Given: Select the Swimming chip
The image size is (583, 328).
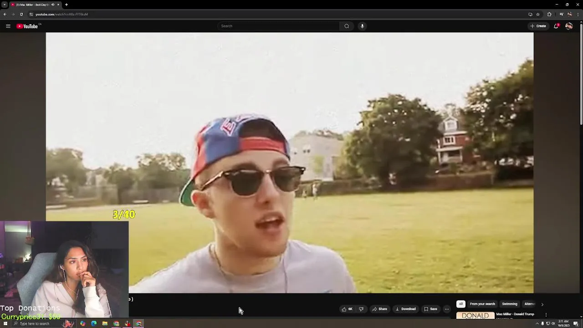Looking at the screenshot, I should (x=510, y=304).
